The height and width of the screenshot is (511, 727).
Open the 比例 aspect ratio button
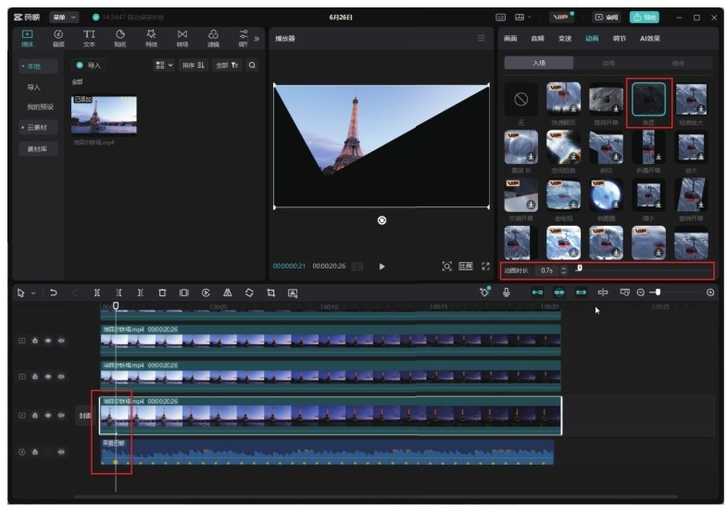(466, 266)
